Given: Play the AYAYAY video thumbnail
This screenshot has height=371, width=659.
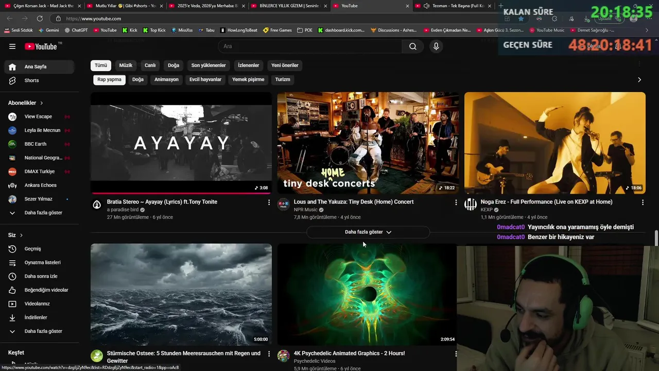Looking at the screenshot, I should coord(181,143).
